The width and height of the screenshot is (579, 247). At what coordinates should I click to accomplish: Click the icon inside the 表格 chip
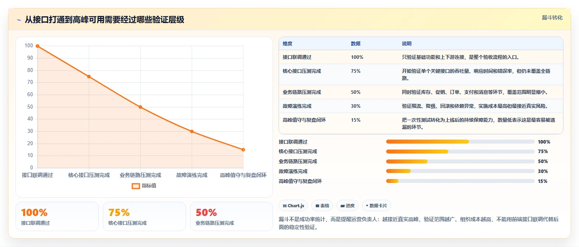pyautogui.click(x=317, y=206)
